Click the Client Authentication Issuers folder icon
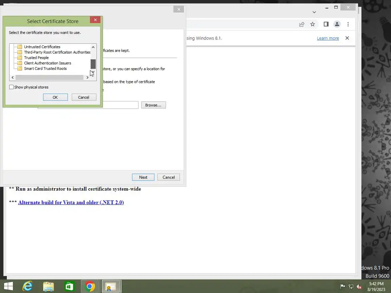 pyautogui.click(x=20, y=63)
